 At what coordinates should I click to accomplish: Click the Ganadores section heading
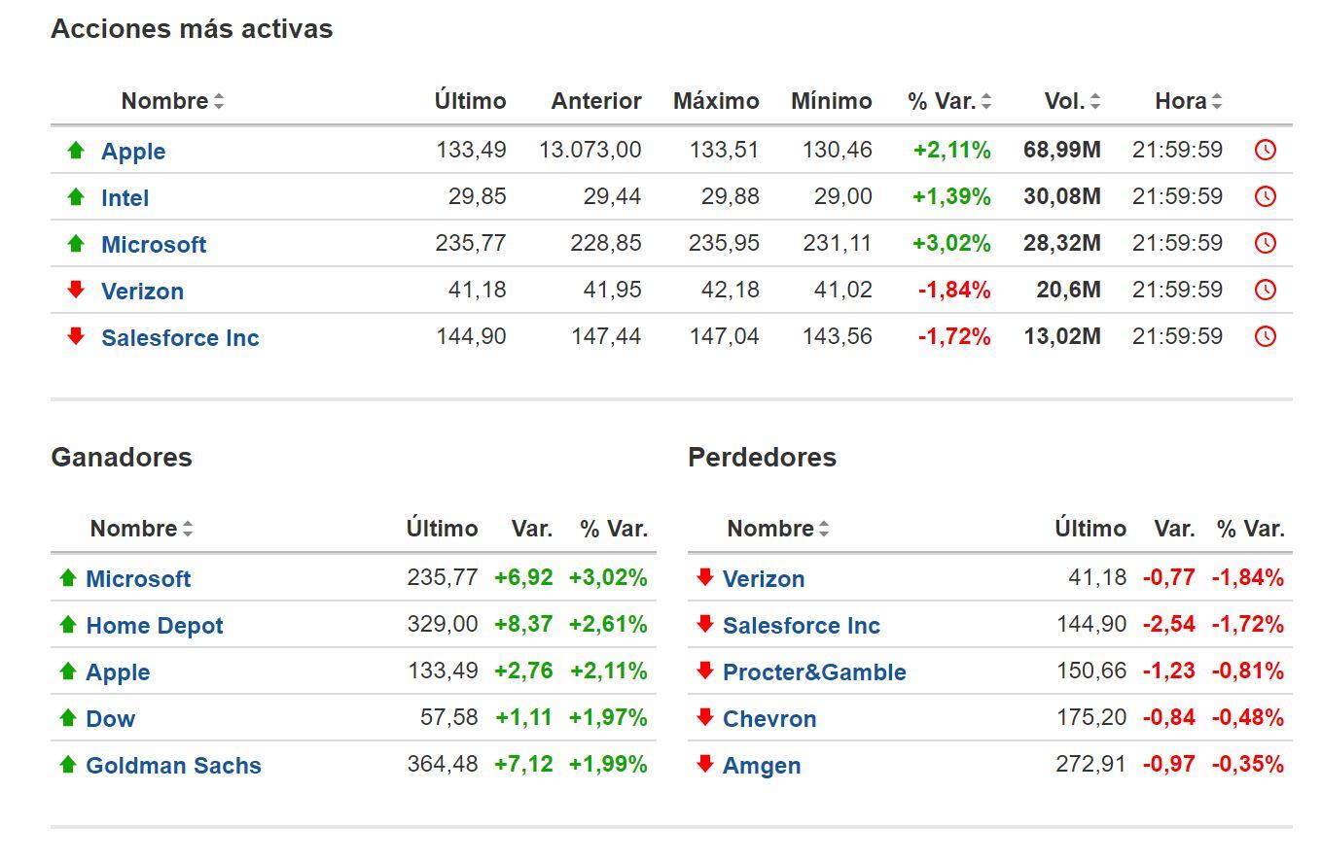tap(121, 457)
